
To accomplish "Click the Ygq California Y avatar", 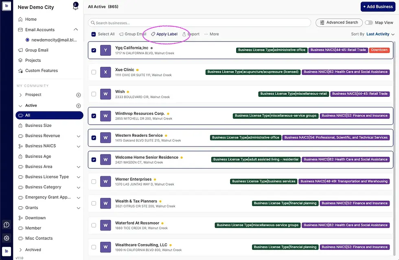I will point(105,50).
